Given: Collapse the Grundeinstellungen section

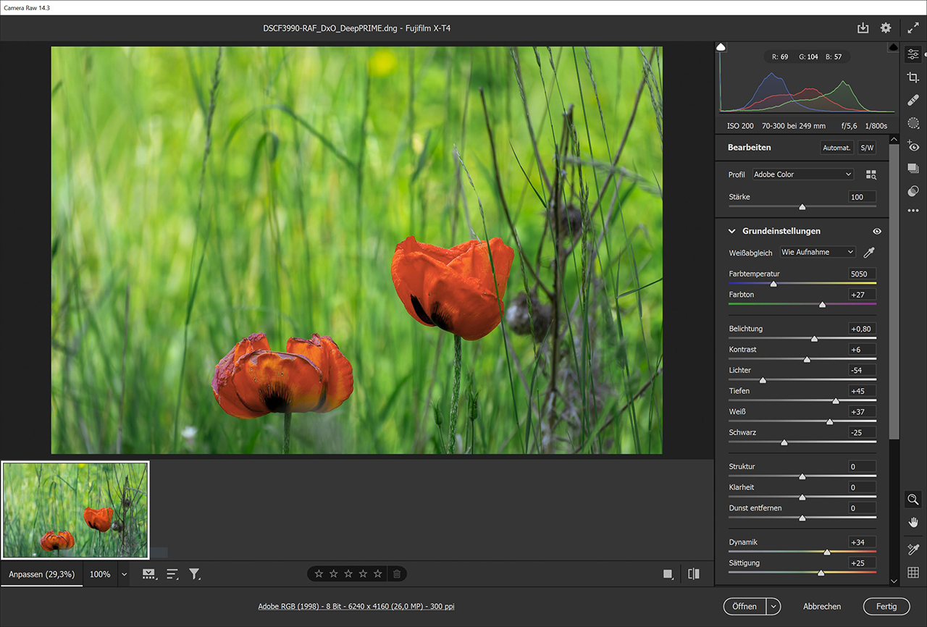Looking at the screenshot, I should (x=732, y=231).
